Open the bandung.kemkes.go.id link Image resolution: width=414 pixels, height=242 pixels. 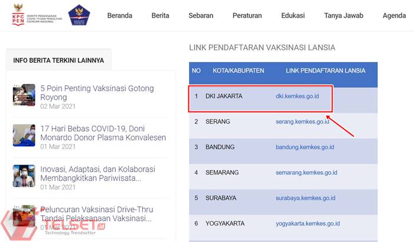[305, 147]
